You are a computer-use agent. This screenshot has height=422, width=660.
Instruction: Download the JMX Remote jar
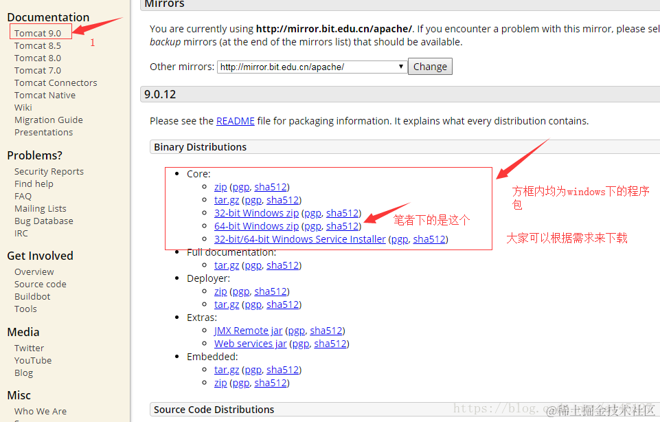click(x=249, y=331)
